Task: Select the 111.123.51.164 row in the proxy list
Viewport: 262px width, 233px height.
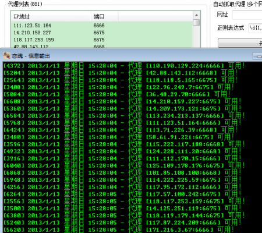Action: (x=102, y=26)
